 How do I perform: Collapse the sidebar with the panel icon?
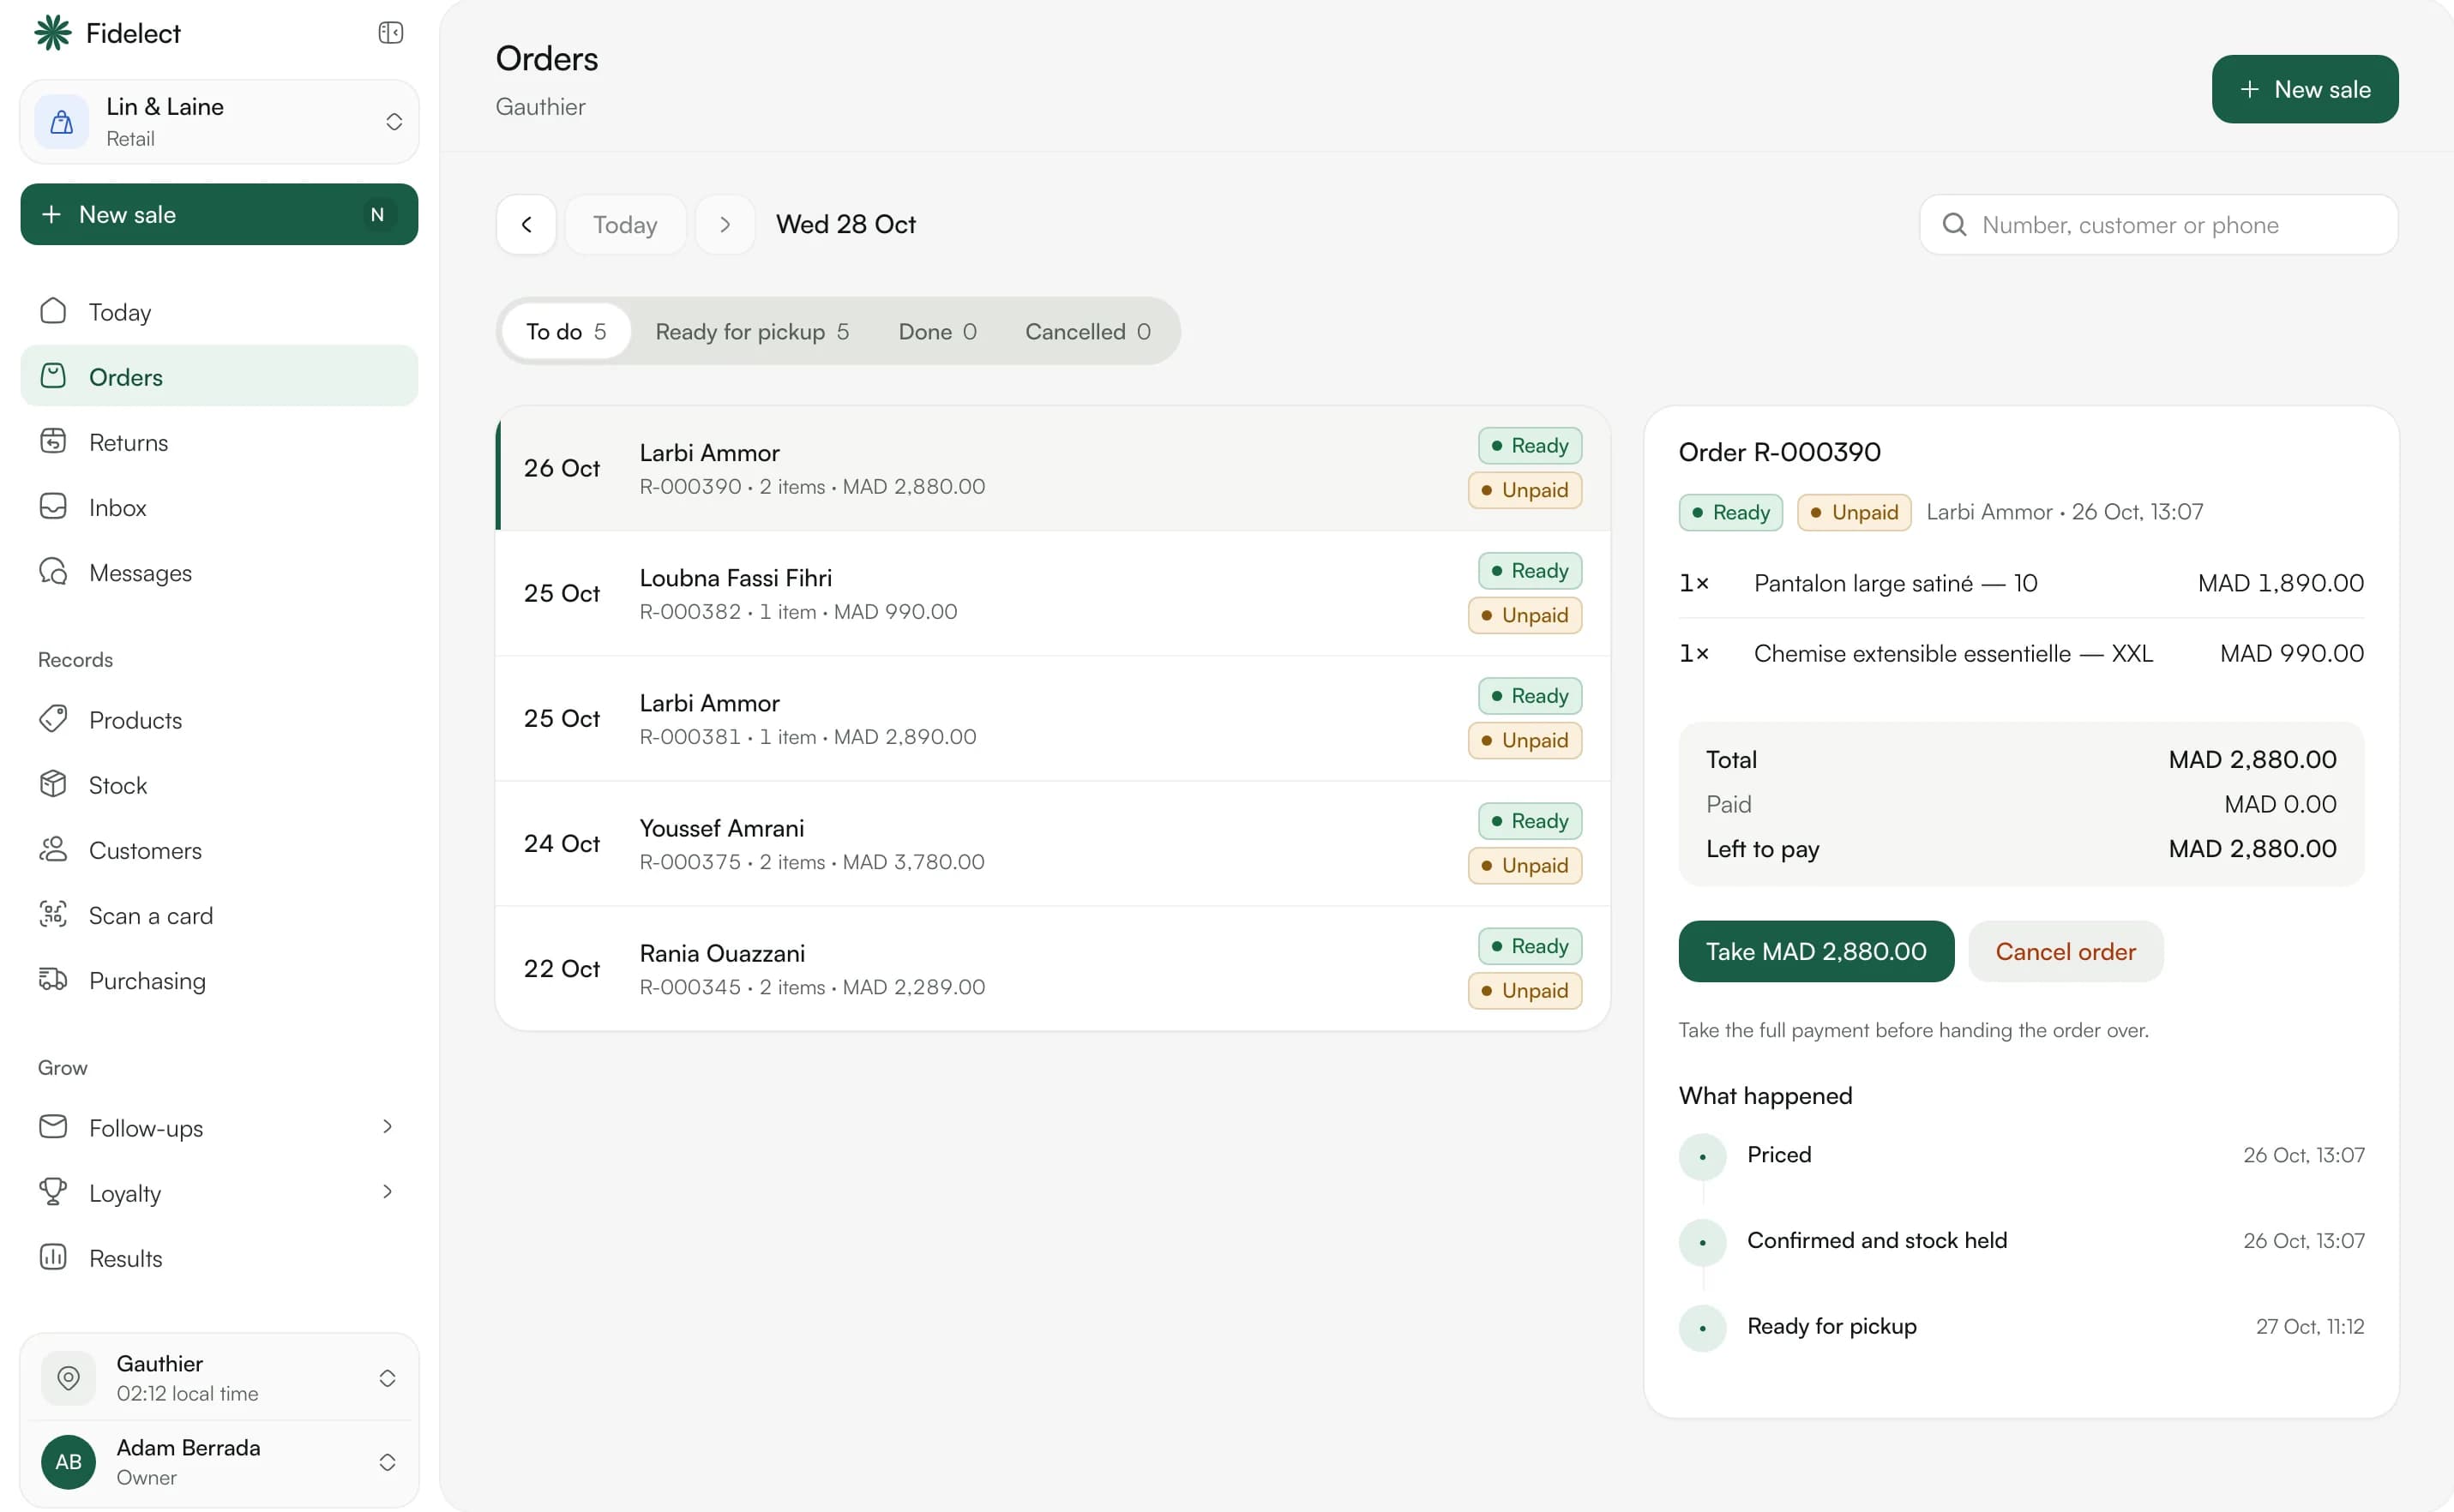(x=391, y=33)
